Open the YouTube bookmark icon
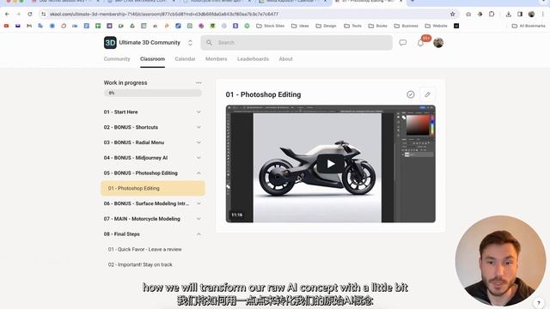The height and width of the screenshot is (309, 550). coord(6,26)
